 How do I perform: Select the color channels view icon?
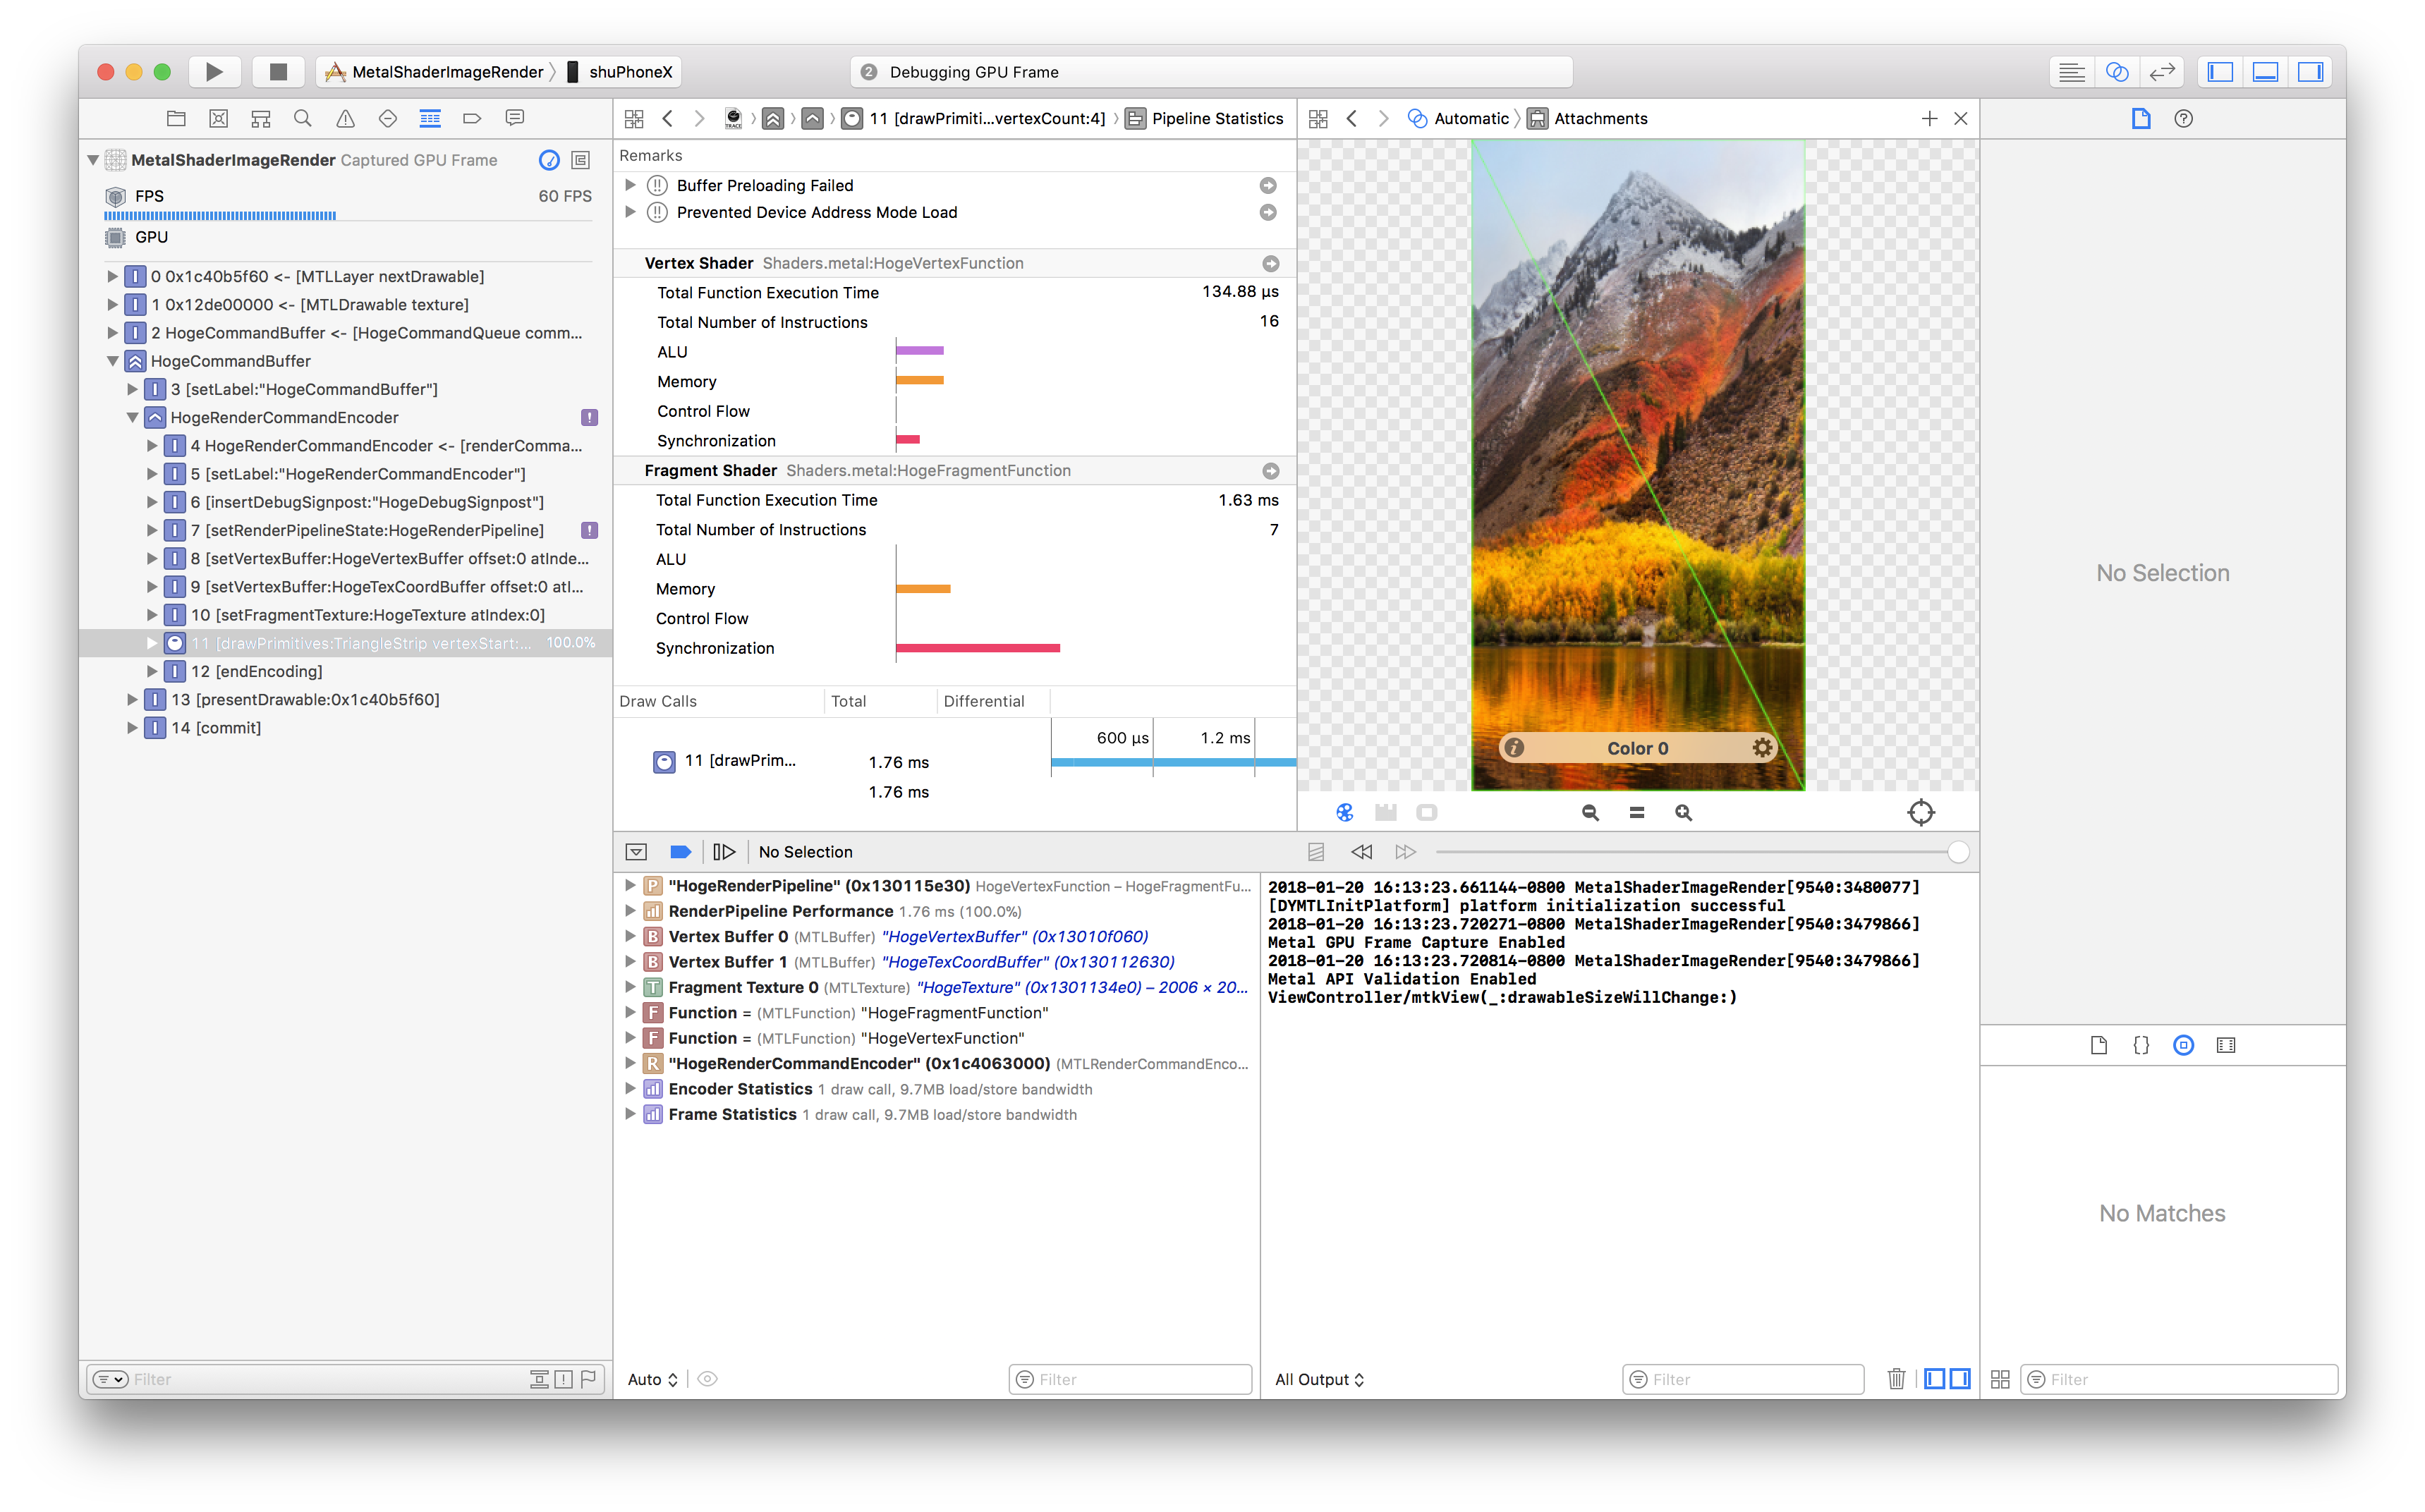(1345, 812)
